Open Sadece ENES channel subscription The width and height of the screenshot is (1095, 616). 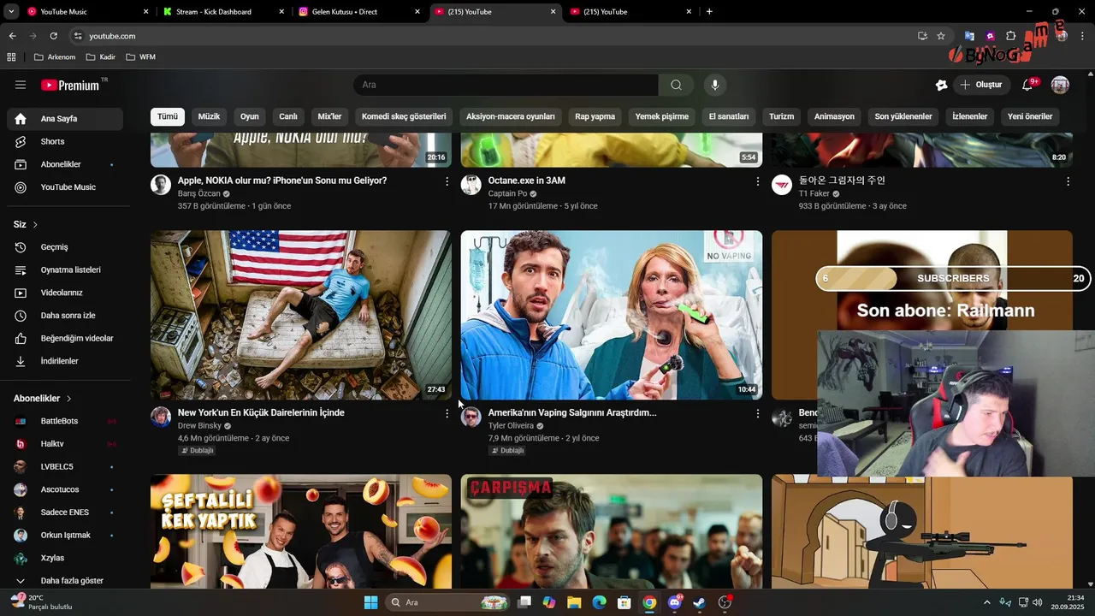tap(65, 512)
